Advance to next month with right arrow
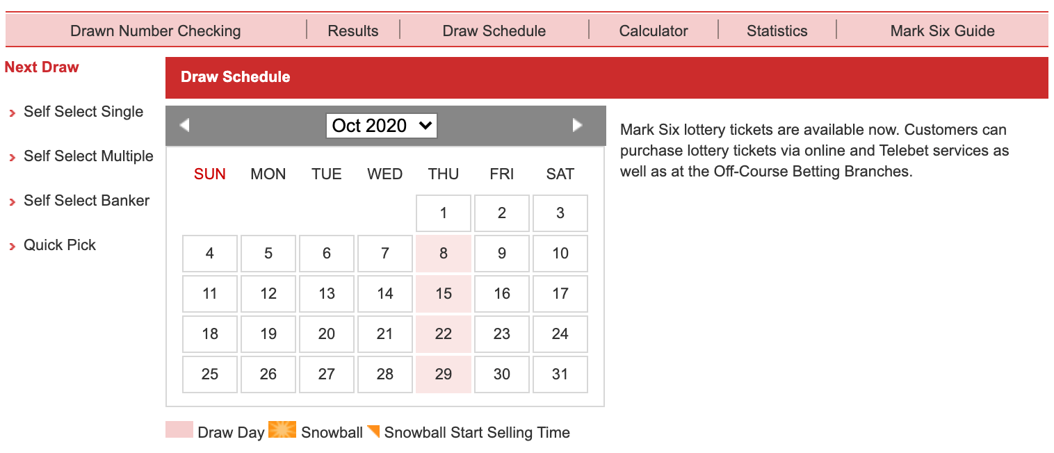Screen dimensions: 1054x453 pyautogui.click(x=577, y=125)
